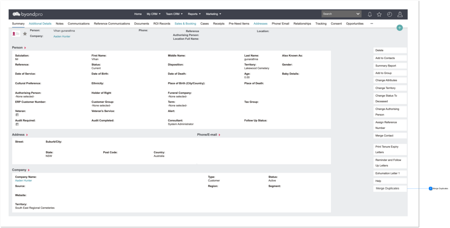The width and height of the screenshot is (450, 228).
Task: Click the Merge Contact button
Action: click(390, 135)
